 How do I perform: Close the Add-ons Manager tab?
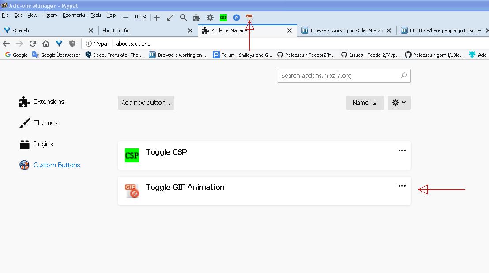coord(290,30)
